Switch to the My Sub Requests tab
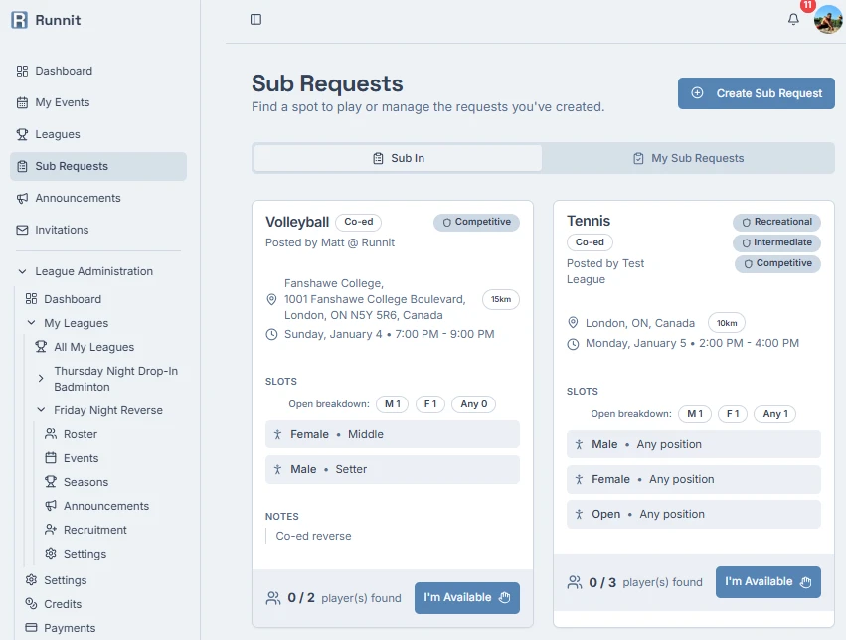The height and width of the screenshot is (640, 846). (691, 157)
